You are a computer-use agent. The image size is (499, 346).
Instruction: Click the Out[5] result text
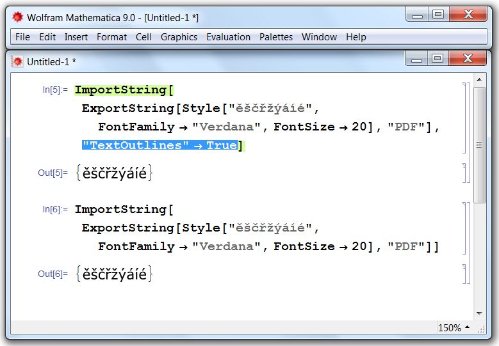tap(114, 173)
